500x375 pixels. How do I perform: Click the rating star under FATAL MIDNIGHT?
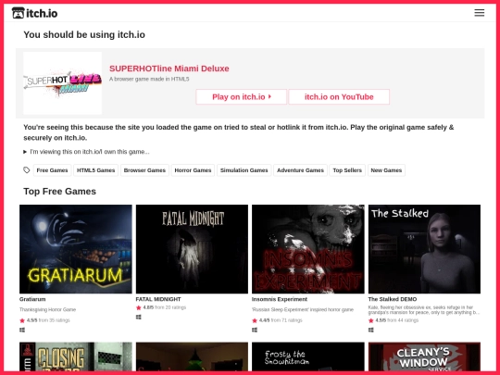click(138, 307)
